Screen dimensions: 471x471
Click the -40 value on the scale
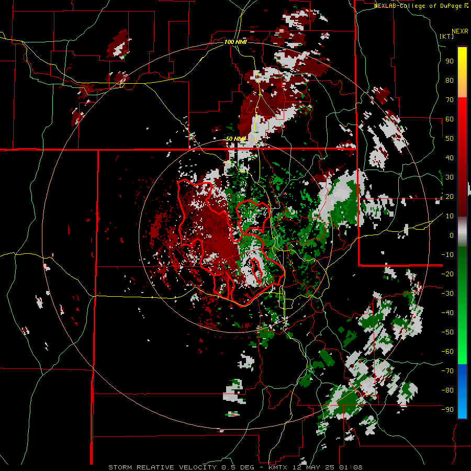point(447,313)
